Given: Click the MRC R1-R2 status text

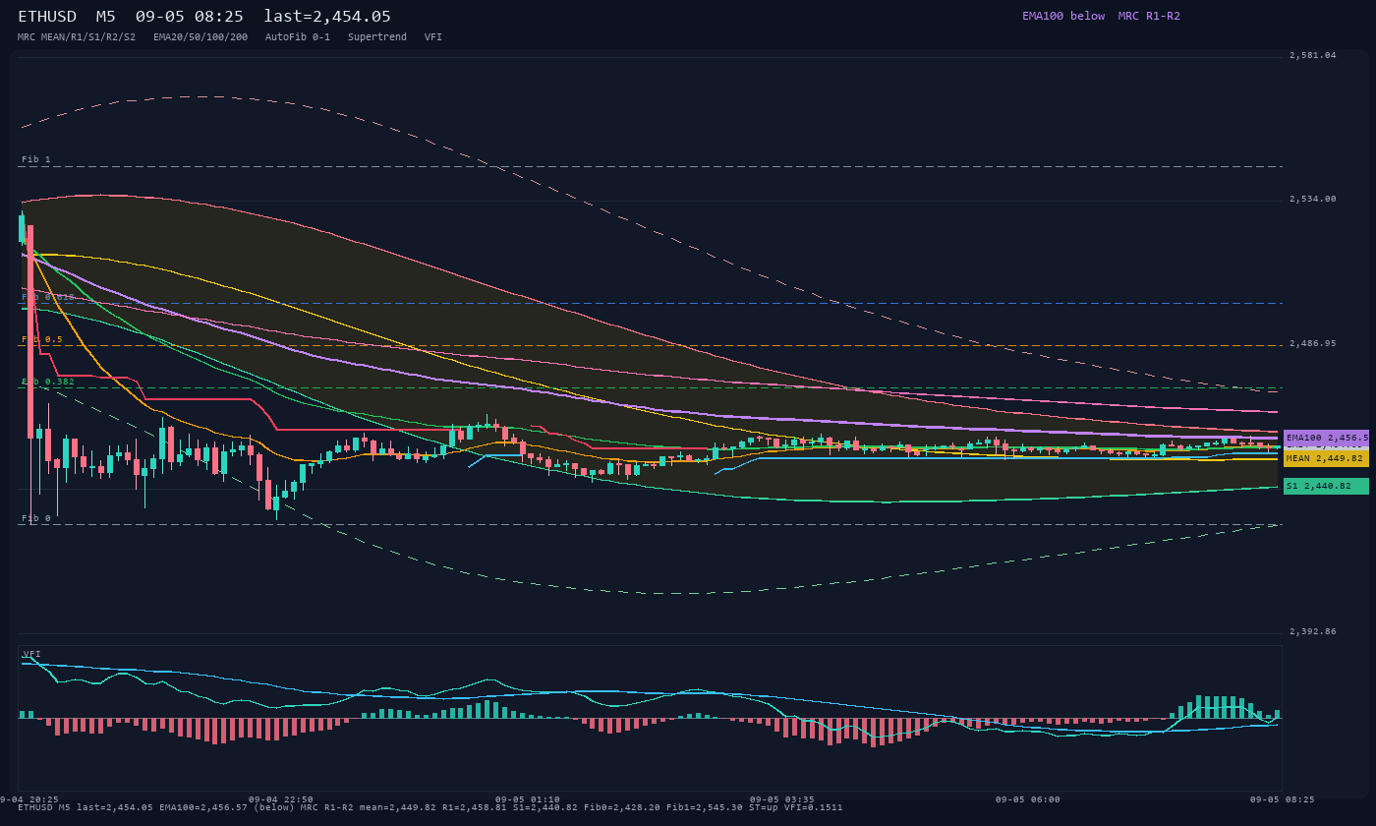Looking at the screenshot, I should [x=1149, y=16].
